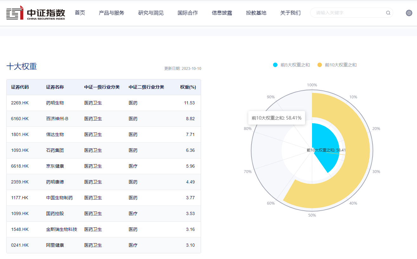This screenshot has width=417, height=259.
Task: Click the 金斯瑞生物科技 security name
Action: coord(62,229)
